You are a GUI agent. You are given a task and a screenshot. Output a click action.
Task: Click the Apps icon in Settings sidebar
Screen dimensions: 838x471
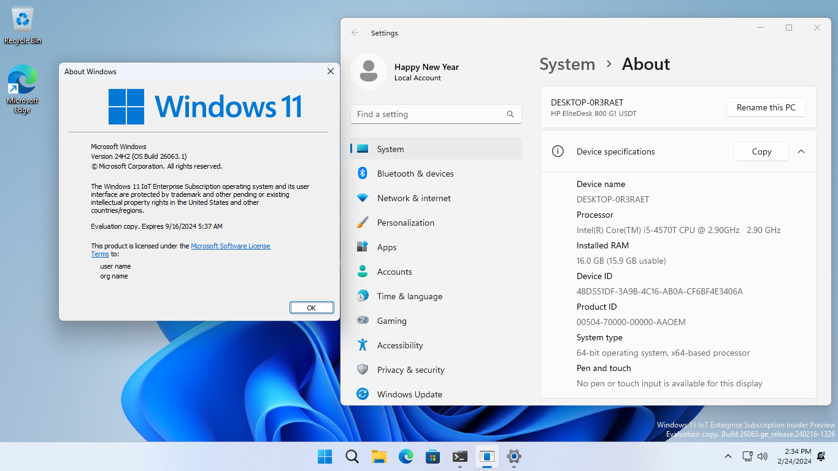coord(363,247)
